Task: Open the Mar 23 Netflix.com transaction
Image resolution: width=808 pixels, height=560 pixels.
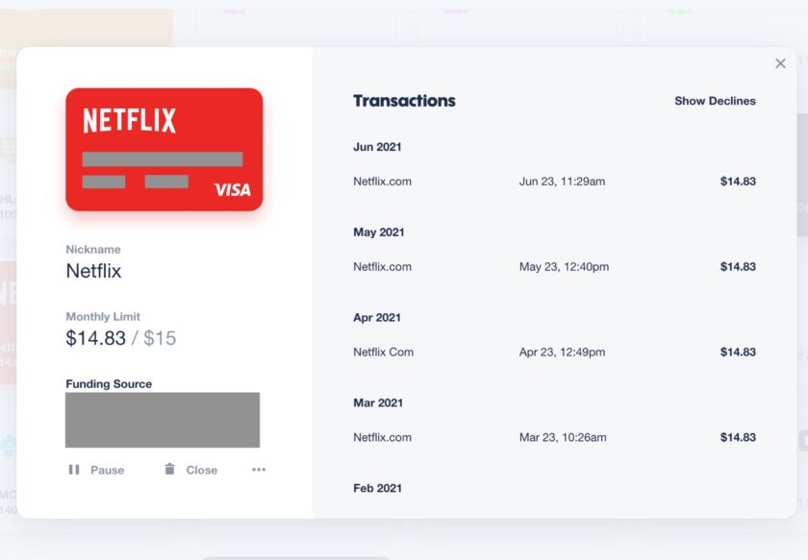Action: point(554,437)
